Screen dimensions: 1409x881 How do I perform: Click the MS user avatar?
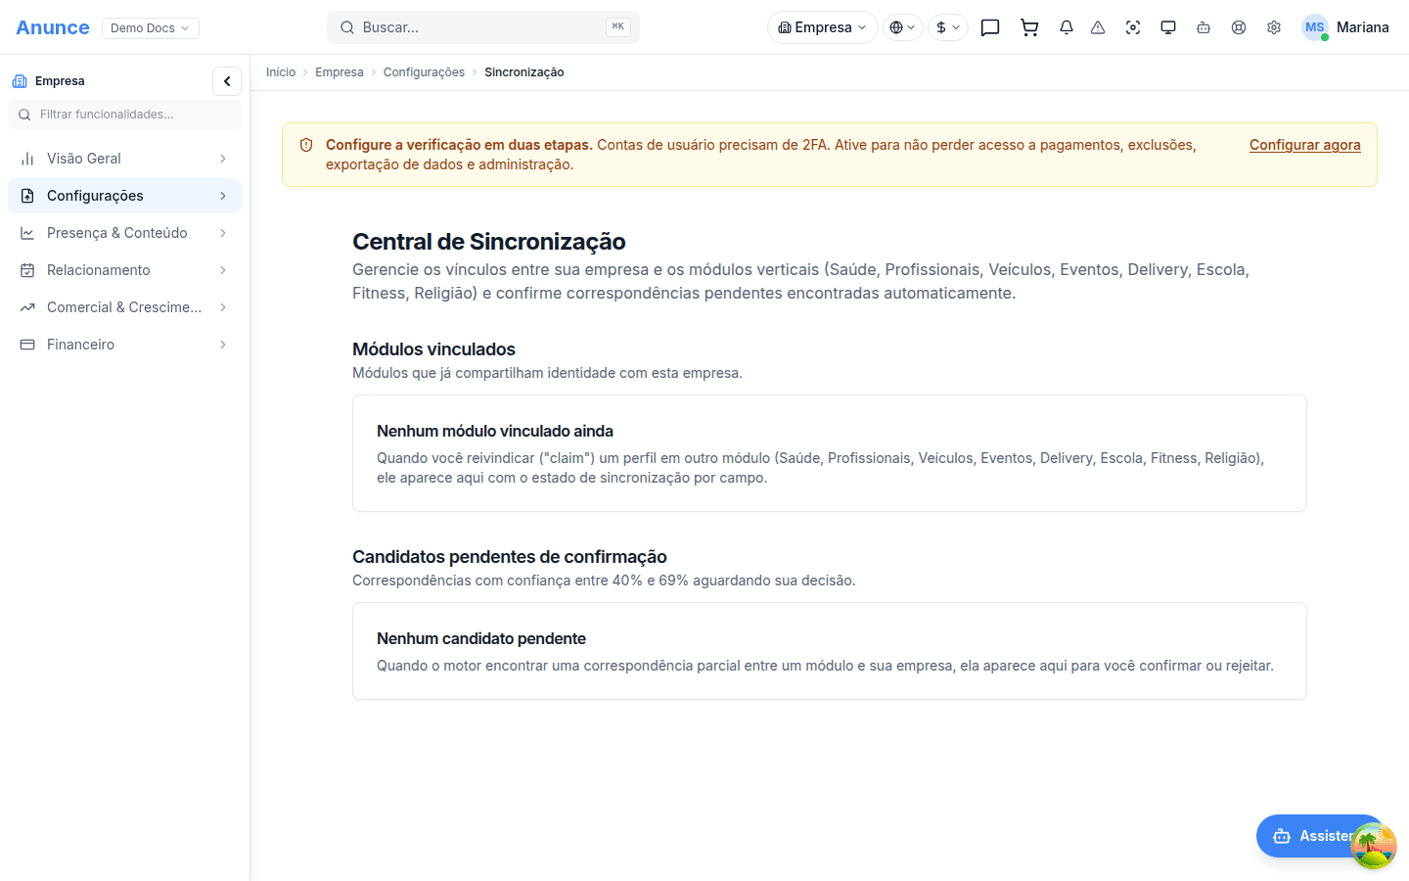[1315, 27]
